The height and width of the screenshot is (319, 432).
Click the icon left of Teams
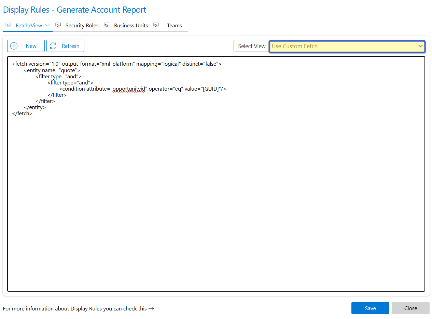[x=156, y=25]
